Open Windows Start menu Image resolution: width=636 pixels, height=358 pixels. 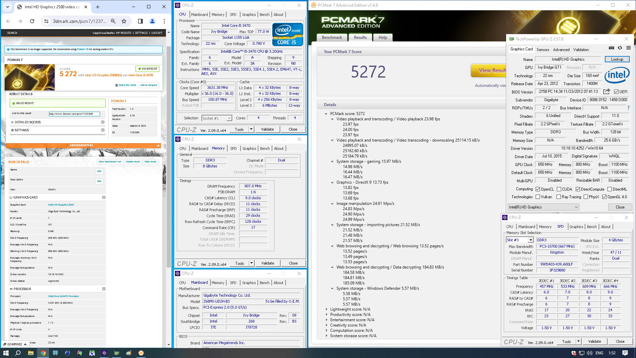6,353
